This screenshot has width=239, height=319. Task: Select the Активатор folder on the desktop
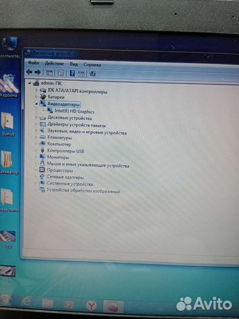point(8,162)
